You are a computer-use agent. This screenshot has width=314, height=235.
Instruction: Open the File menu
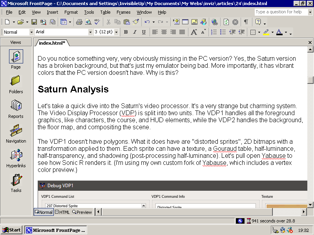coord(9,12)
